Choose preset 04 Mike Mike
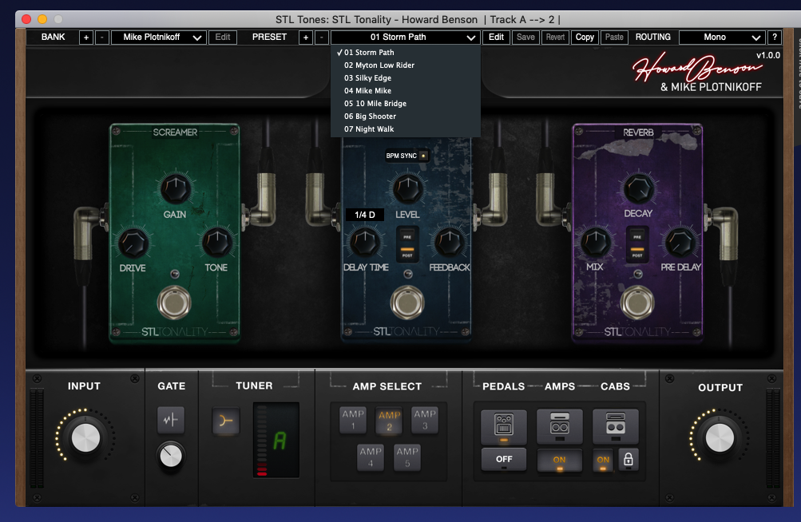Viewport: 801px width, 522px height. click(406, 90)
